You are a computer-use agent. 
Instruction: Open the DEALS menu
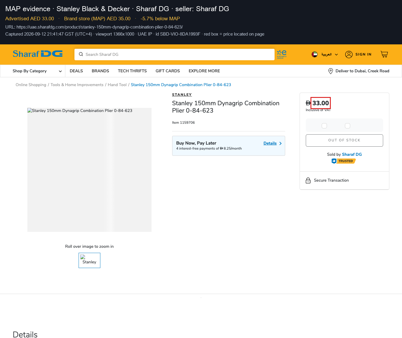tap(76, 71)
